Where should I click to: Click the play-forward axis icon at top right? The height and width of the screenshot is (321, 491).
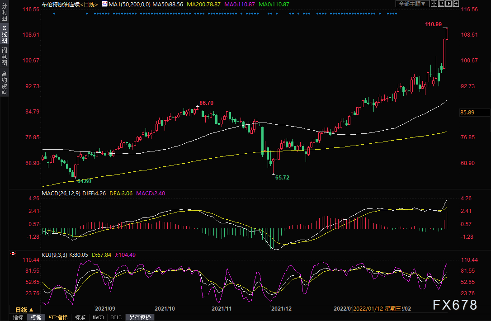[x=449, y=4]
